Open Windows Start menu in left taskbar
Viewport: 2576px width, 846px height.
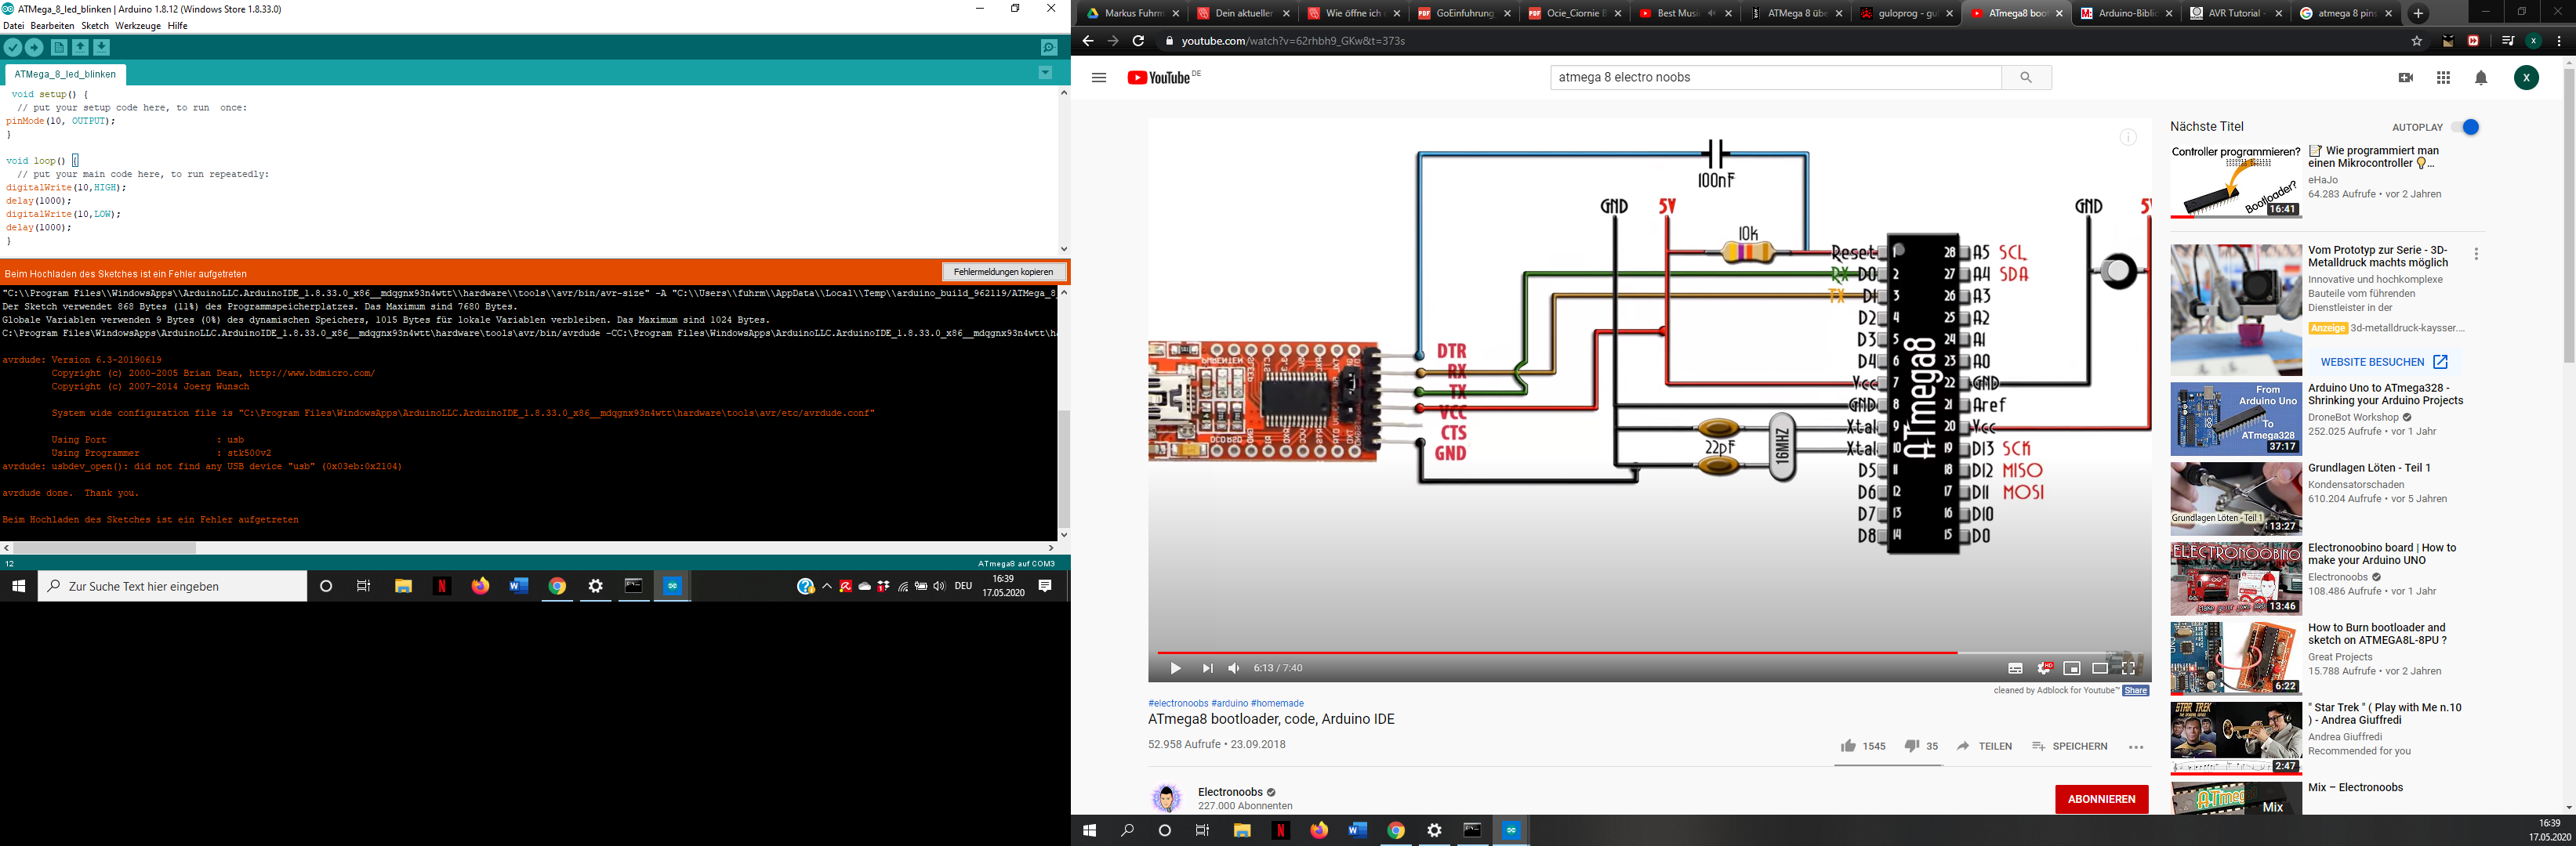coord(18,586)
